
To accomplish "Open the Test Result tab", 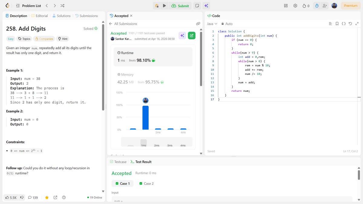I will [141, 162].
